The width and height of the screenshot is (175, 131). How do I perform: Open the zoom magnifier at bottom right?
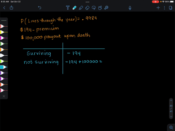171,127
